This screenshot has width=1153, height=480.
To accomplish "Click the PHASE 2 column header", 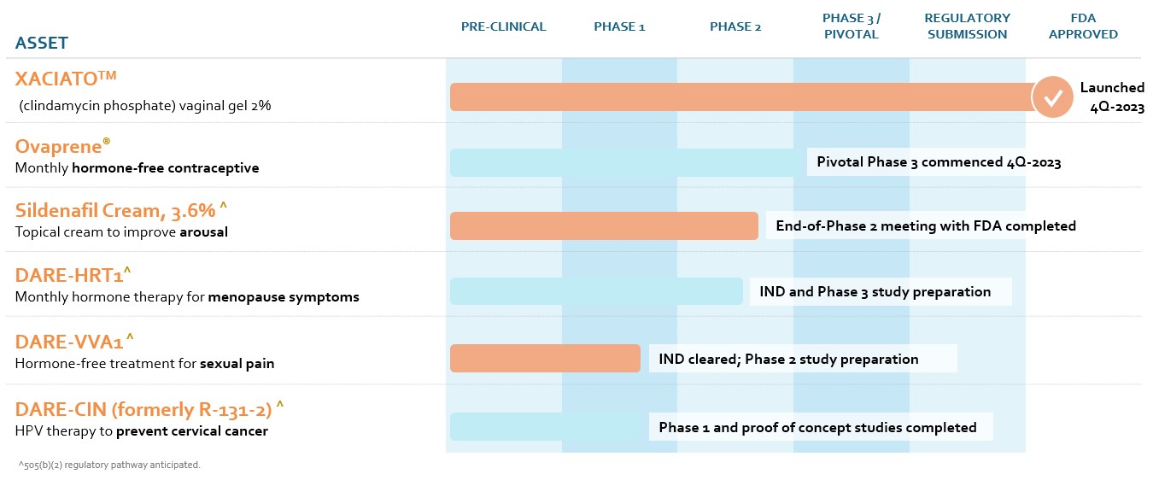I will coord(735,26).
